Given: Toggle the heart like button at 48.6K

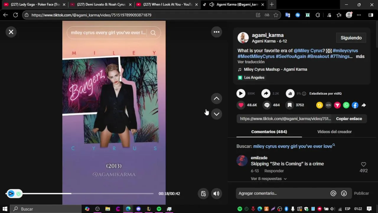Looking at the screenshot, I should point(241,105).
